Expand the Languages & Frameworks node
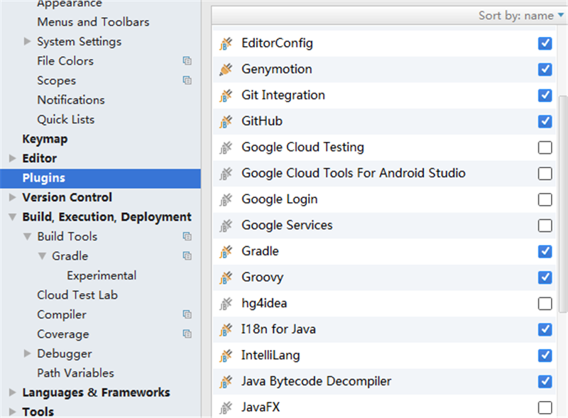568x418 pixels. tap(12, 392)
